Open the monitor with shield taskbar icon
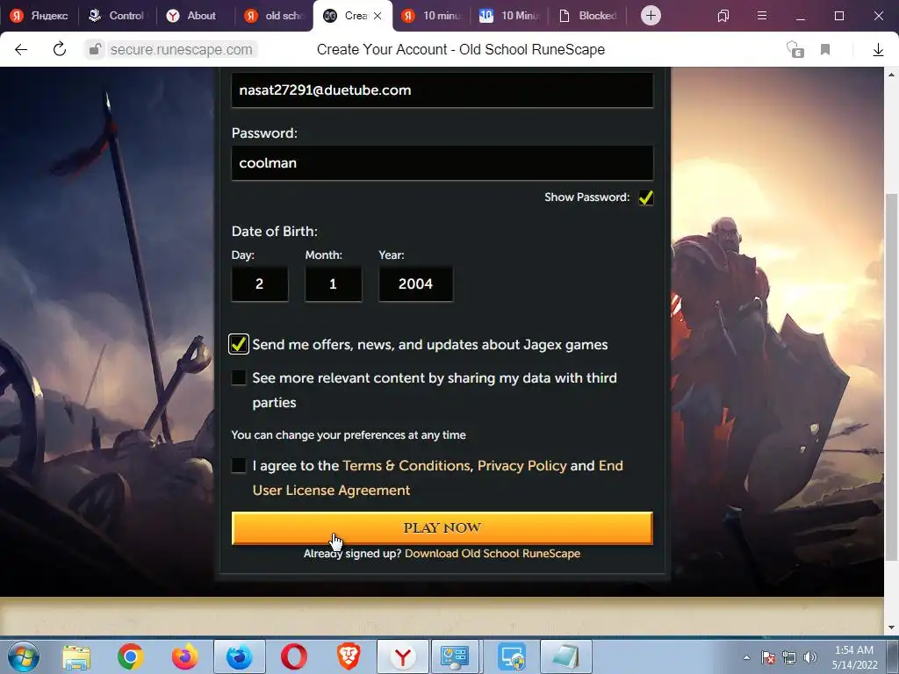899x674 pixels. coord(511,656)
